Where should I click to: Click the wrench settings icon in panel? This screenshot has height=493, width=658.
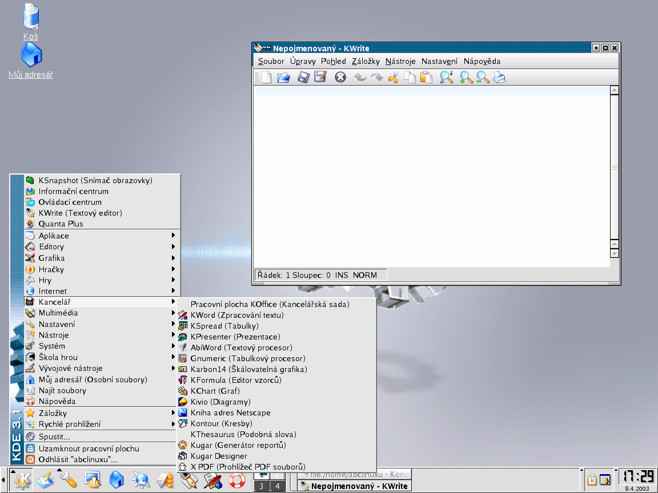click(69, 480)
